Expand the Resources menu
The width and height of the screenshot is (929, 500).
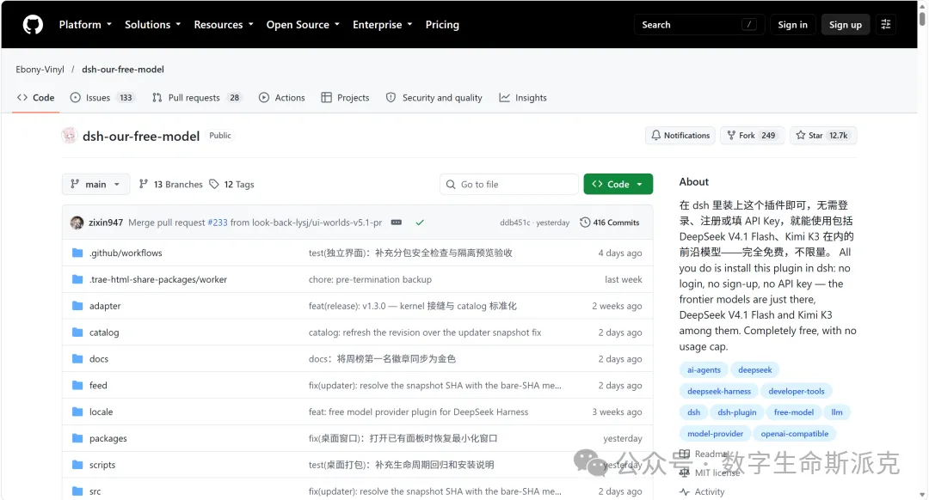pos(224,25)
